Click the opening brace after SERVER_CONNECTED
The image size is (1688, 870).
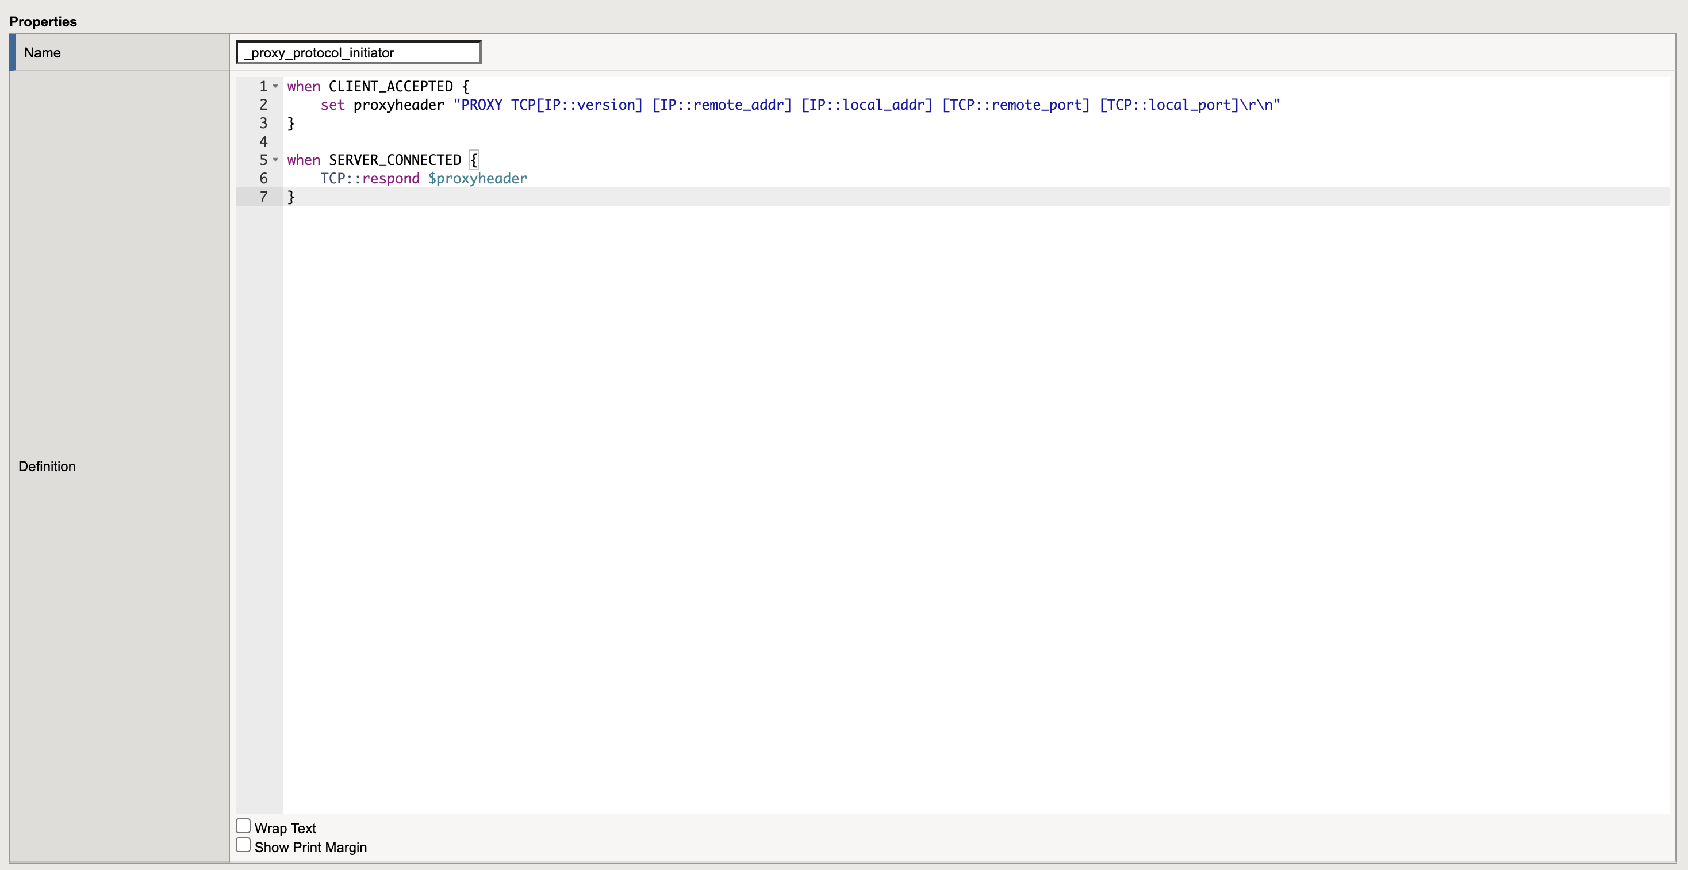point(474,160)
